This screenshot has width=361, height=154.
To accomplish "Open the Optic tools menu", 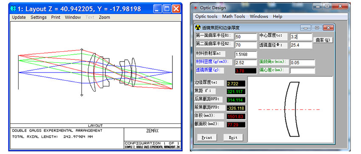I will coord(206,16).
